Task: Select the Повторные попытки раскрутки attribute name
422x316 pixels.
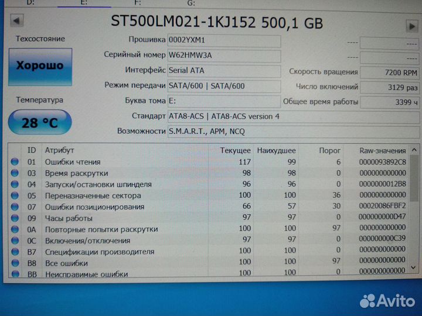Action: (101, 229)
